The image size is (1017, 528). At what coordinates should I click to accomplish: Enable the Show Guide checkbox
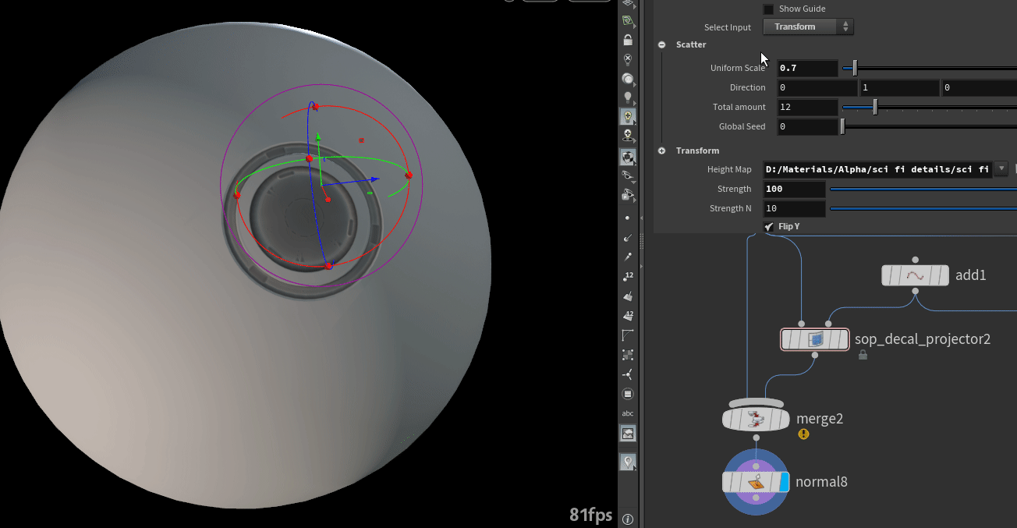click(768, 9)
